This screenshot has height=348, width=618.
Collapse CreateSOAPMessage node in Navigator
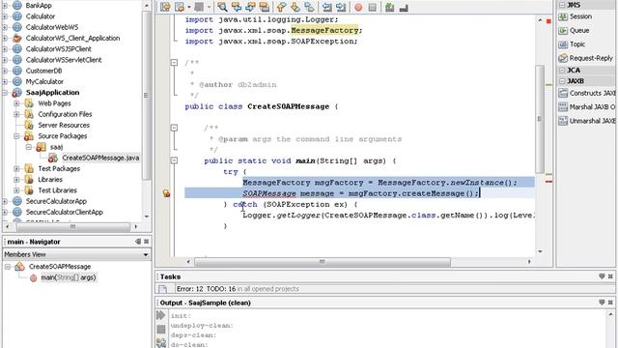pos(8,267)
